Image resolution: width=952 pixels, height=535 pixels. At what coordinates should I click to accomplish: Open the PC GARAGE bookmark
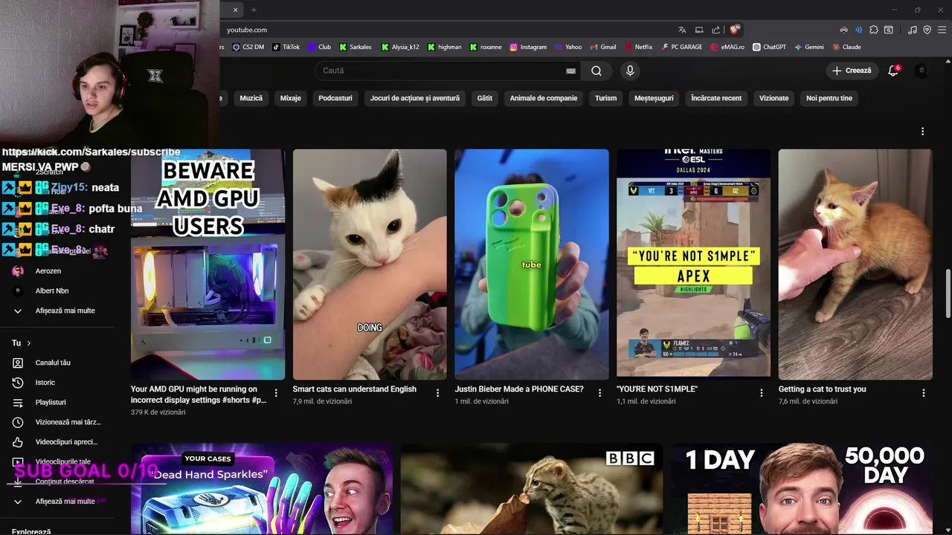tap(681, 47)
